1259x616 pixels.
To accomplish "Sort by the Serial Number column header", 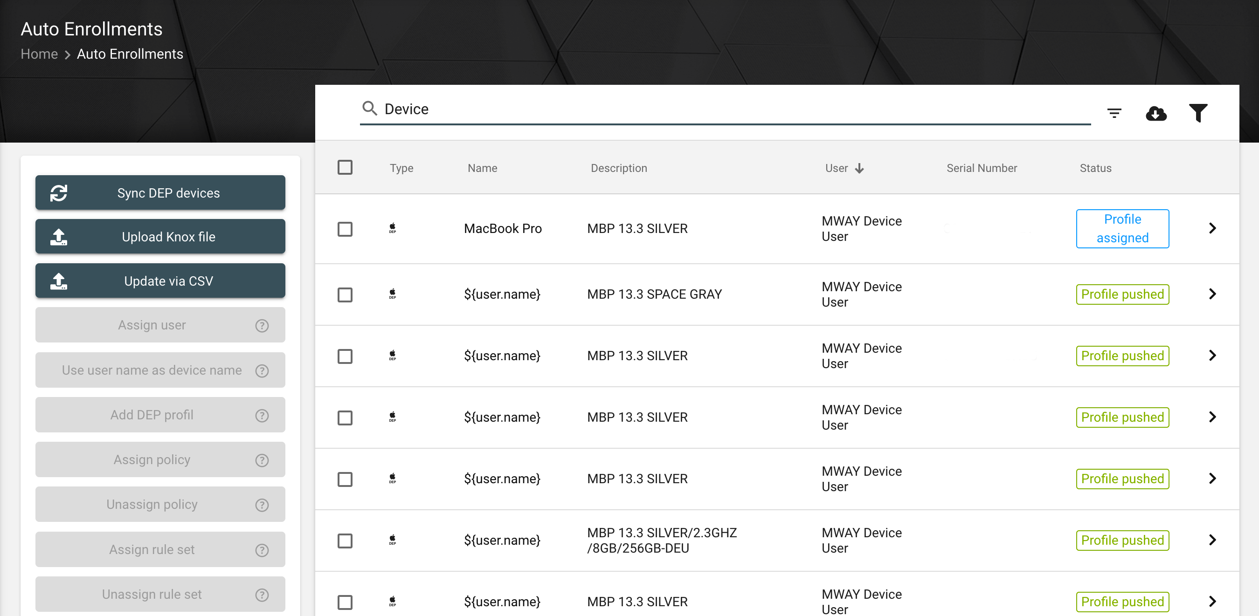I will pos(982,168).
